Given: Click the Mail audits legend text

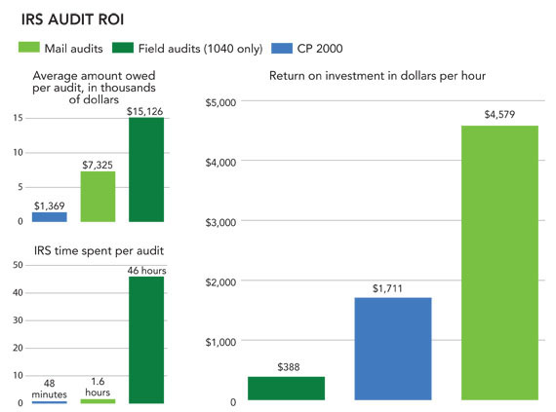Looking at the screenshot, I should (x=74, y=49).
